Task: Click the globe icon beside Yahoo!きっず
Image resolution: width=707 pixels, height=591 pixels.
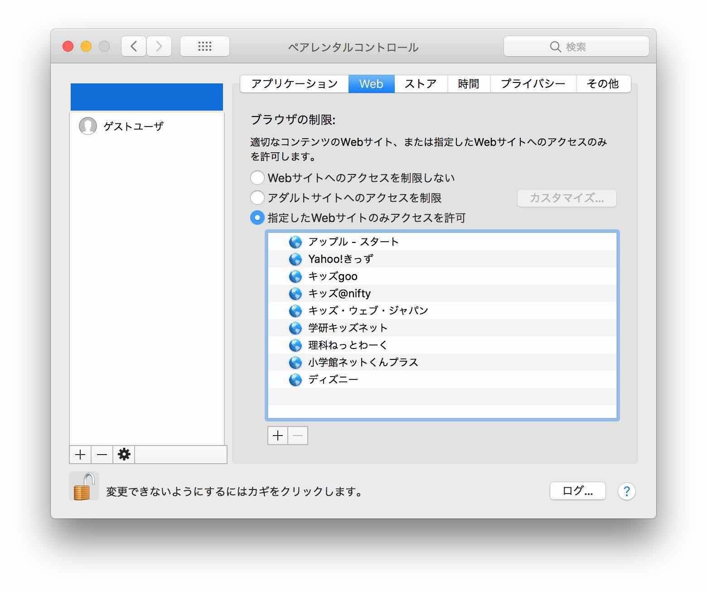Action: click(295, 259)
